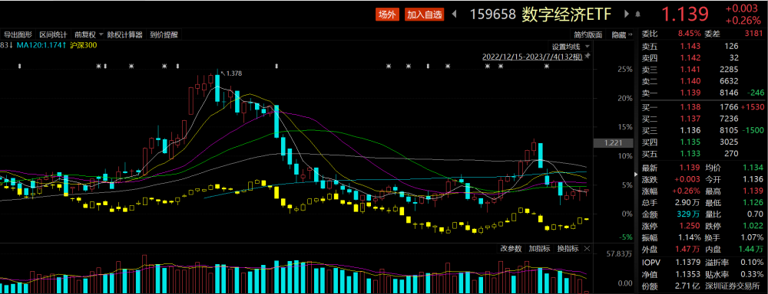Image resolution: width=768 pixels, height=294 pixels.
Task: Select the 买二 order row at 1.137
Action: tap(703, 119)
